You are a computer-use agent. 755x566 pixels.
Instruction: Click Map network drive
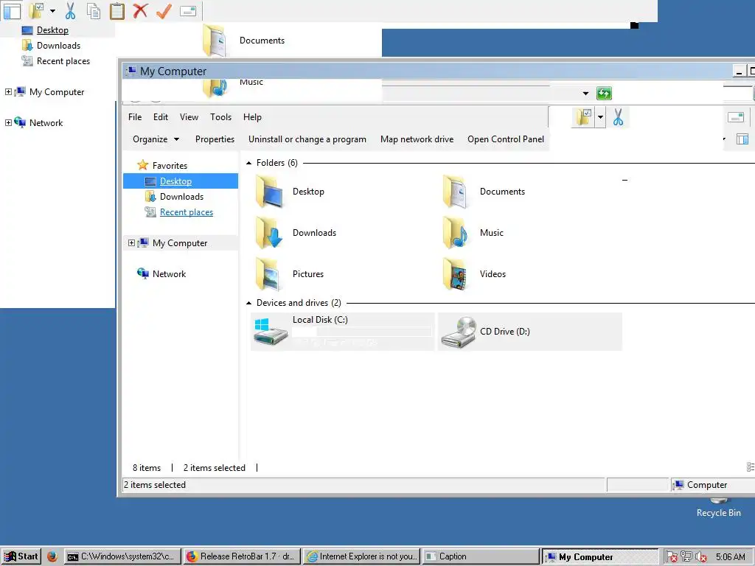(x=417, y=139)
